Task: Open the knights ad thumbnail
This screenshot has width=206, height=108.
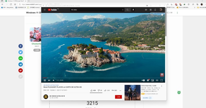Action: coord(132,93)
